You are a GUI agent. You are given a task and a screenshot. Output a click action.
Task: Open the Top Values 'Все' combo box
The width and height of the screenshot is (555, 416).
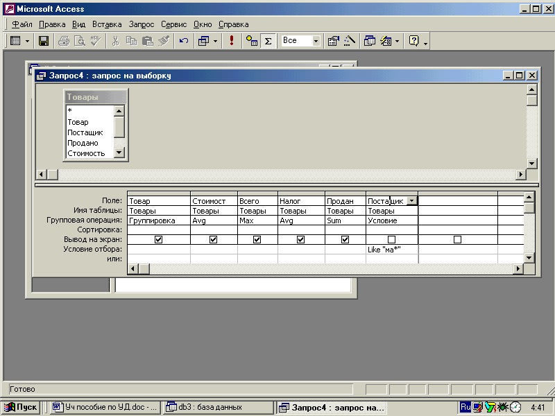[301, 41]
